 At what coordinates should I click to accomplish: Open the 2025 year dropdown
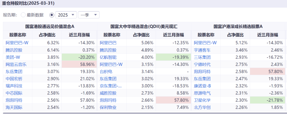click(x=66, y=15)
